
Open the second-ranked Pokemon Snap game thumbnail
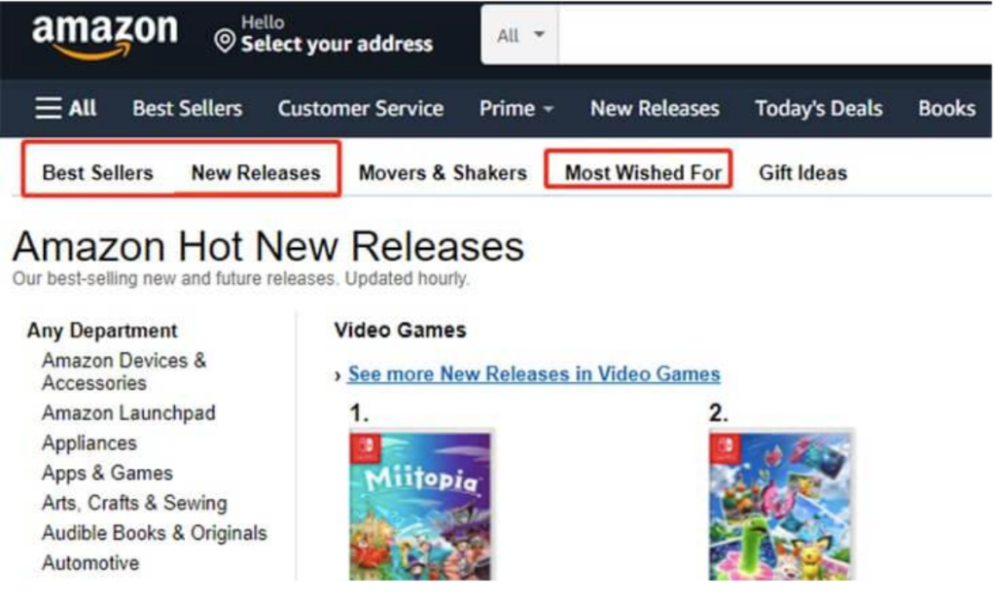click(x=781, y=506)
